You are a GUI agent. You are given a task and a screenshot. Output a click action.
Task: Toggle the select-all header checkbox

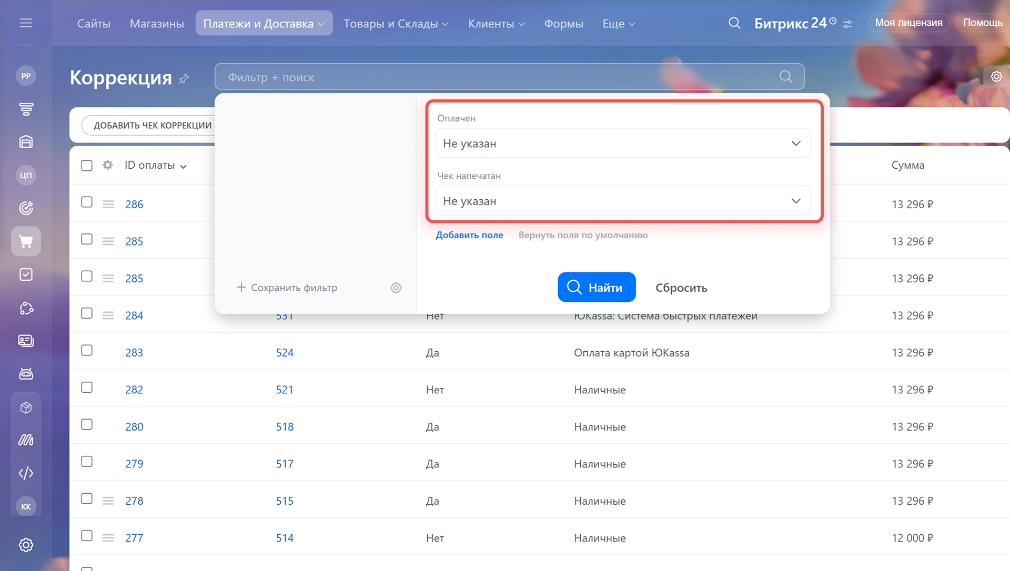click(87, 166)
